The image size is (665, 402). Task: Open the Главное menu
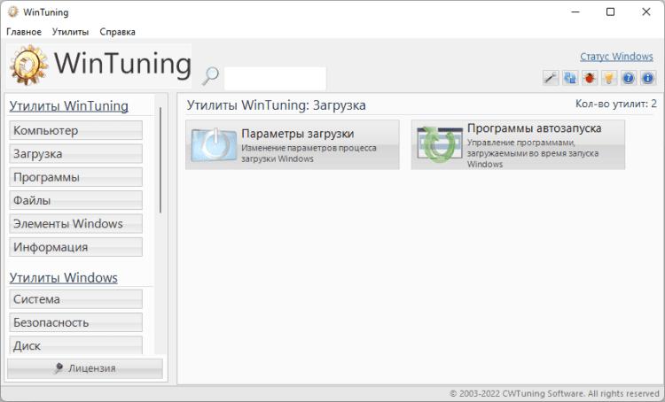(24, 32)
